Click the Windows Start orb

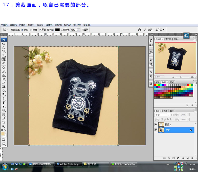5,166
